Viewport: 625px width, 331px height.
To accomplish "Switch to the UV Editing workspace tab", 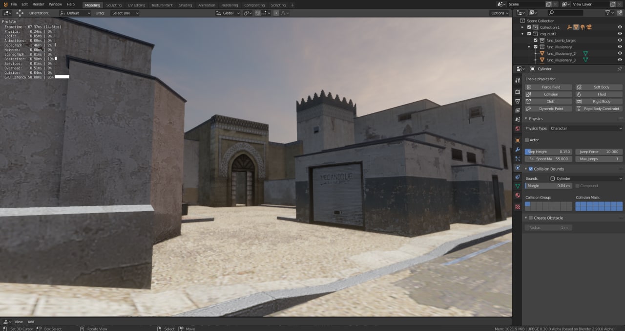I will coord(136,5).
